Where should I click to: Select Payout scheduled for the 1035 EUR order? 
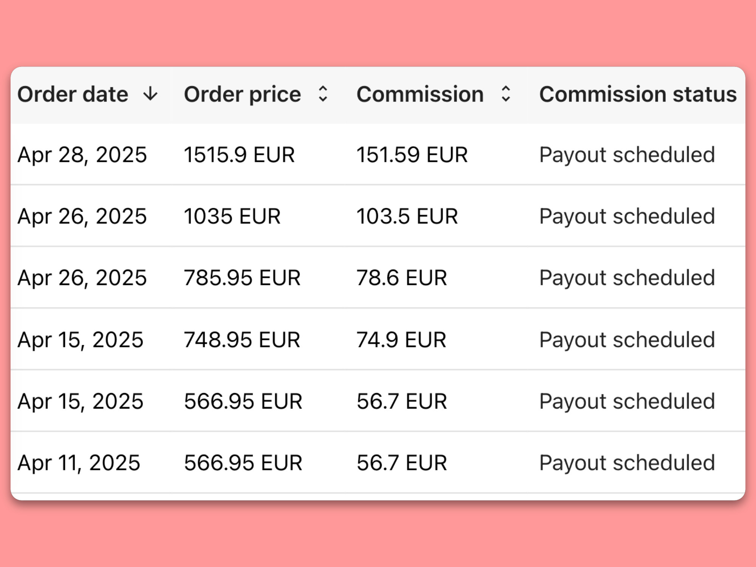627,217
